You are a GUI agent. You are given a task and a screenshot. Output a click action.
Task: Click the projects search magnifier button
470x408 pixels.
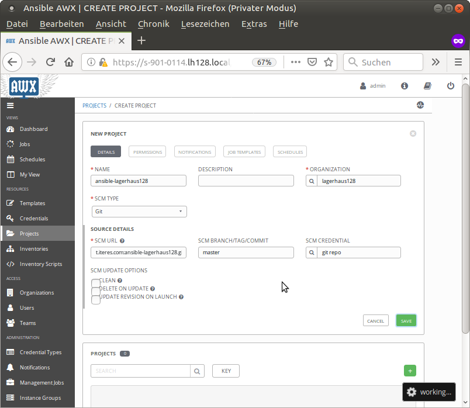pyautogui.click(x=197, y=371)
